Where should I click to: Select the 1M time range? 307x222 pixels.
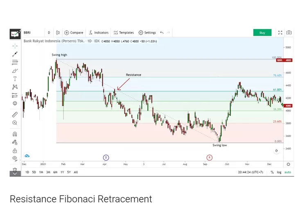coord(41,172)
